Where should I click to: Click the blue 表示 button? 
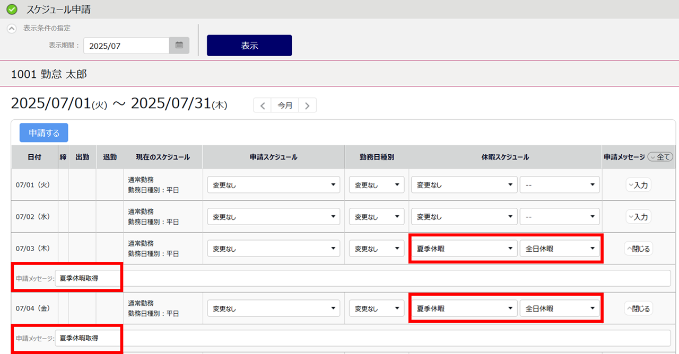[249, 46]
